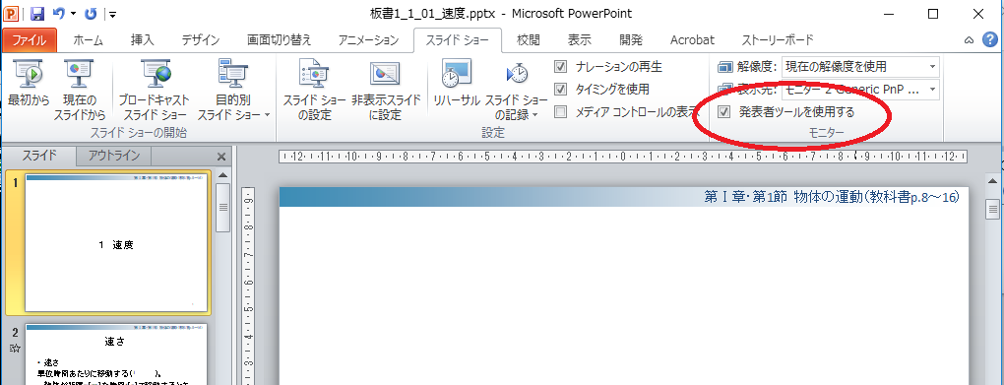Toggle Play Narrations checkbox (ナレーションの再生)
Viewport: 1004px width, 385px height.
(x=561, y=66)
